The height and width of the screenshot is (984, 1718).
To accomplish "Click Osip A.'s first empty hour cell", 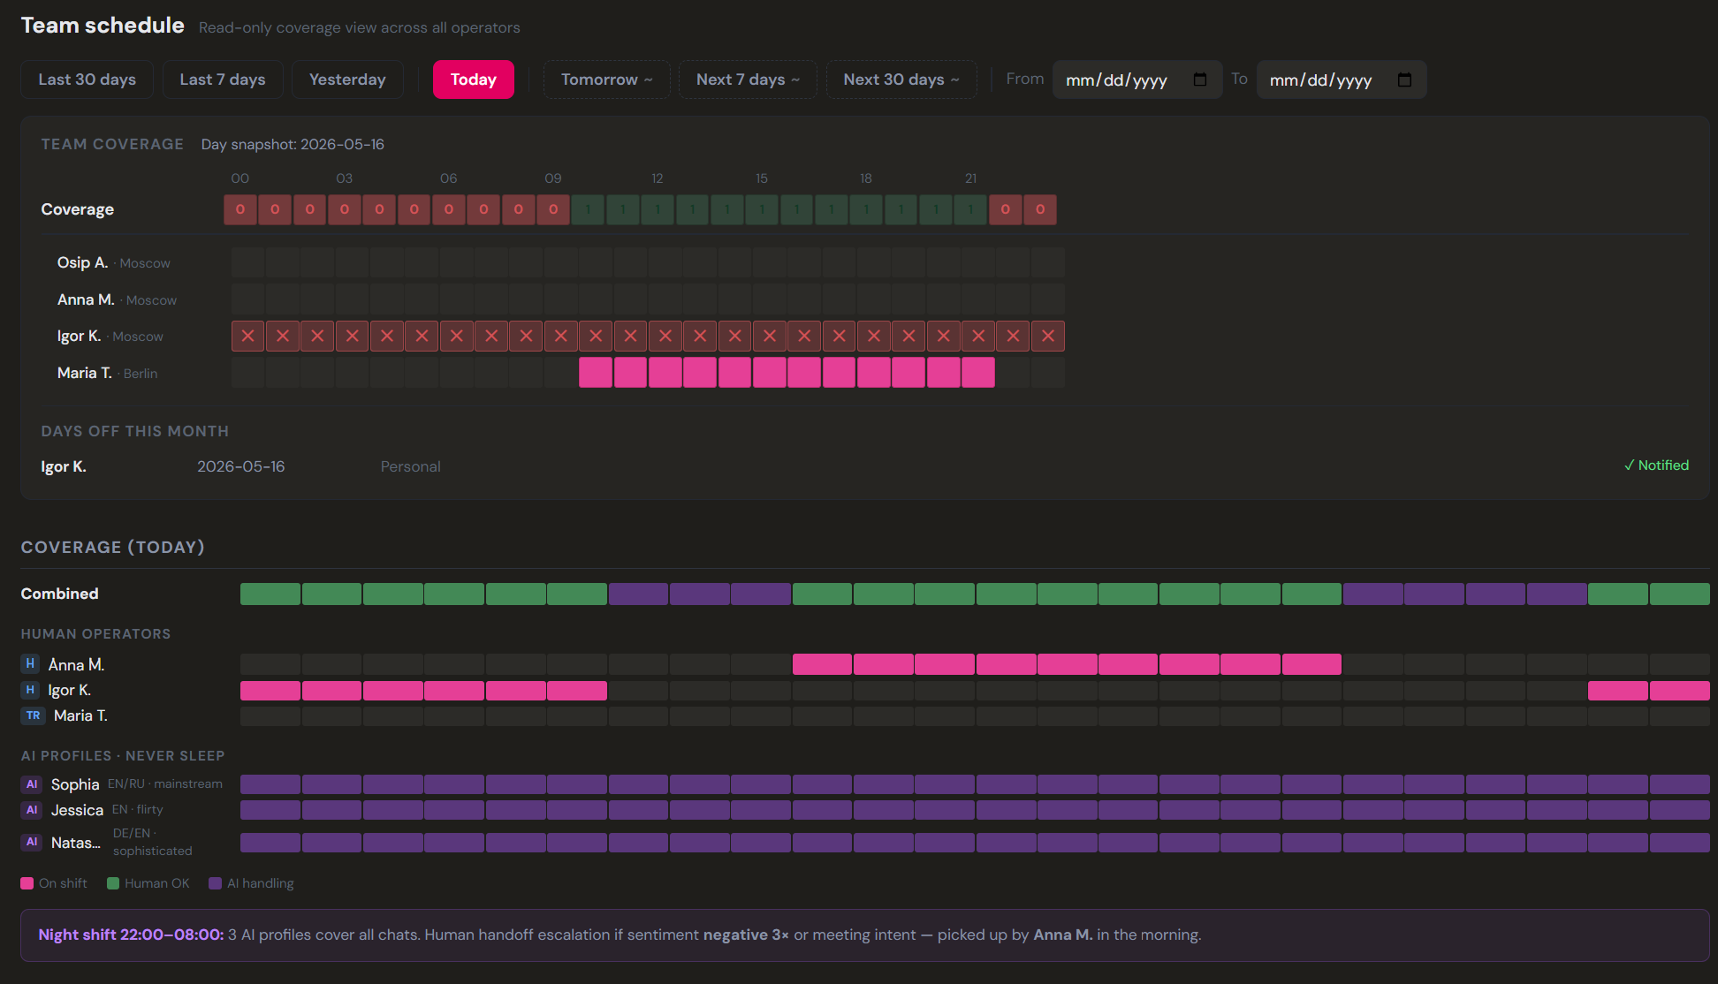I will pos(247,262).
